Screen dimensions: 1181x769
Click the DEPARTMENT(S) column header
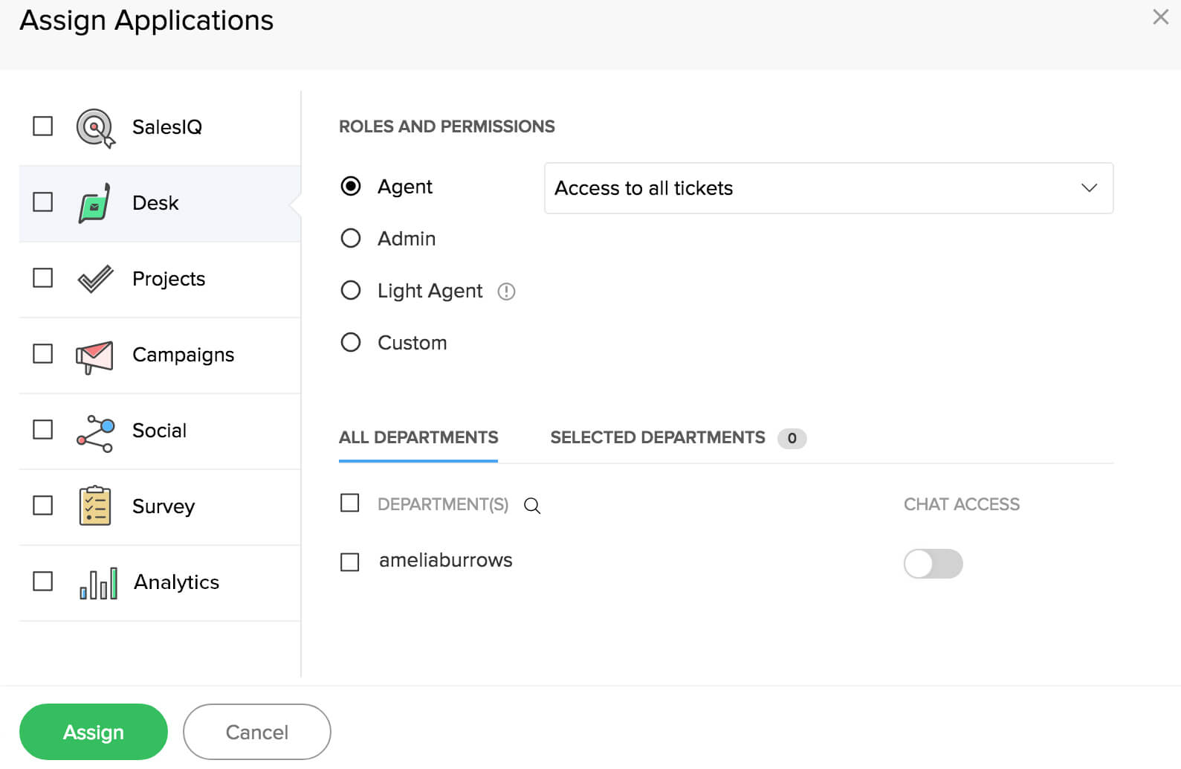point(443,504)
